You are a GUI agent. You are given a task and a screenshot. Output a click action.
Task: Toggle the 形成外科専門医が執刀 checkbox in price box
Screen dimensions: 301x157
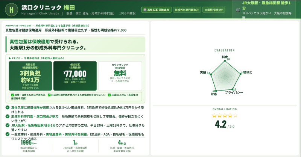click(49, 95)
